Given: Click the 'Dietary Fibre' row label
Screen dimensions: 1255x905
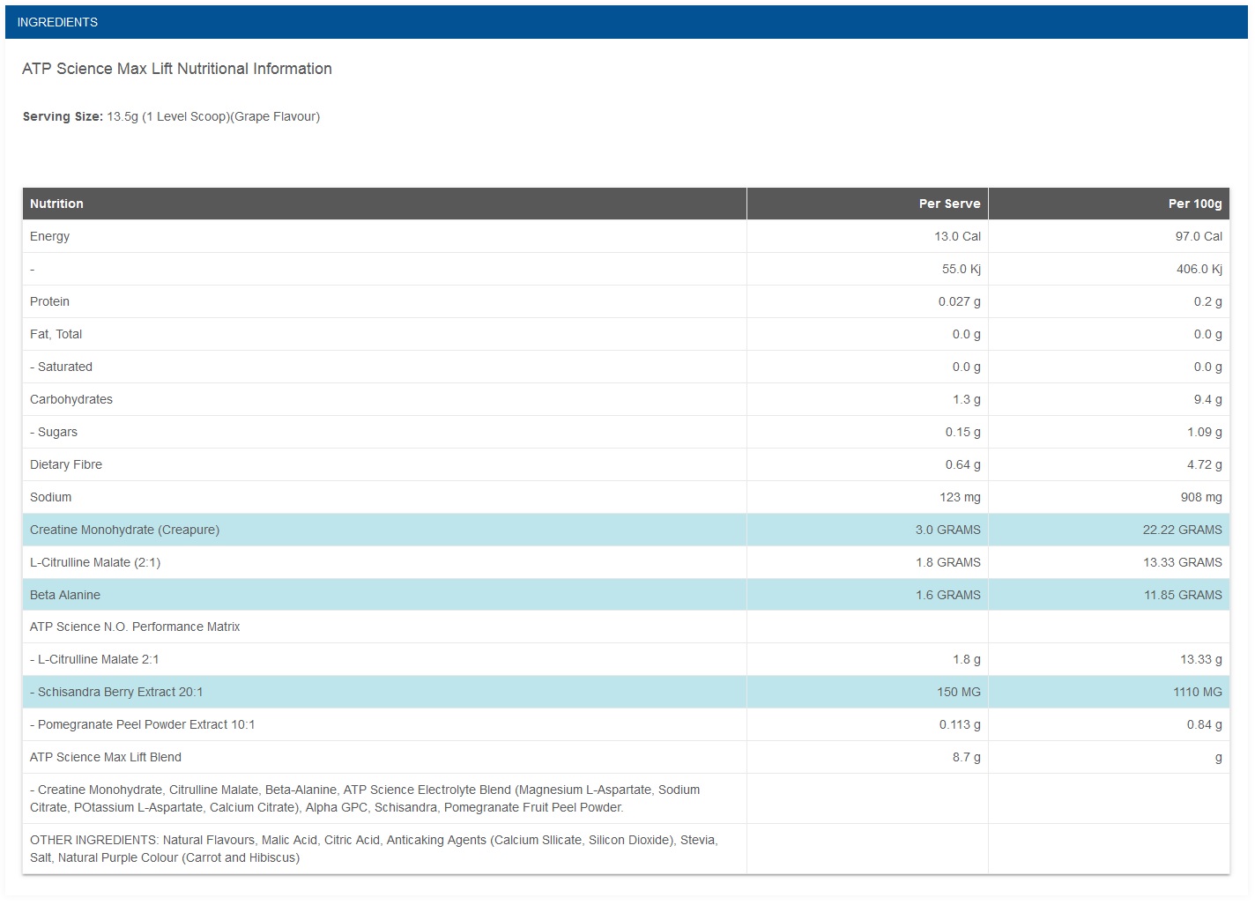Looking at the screenshot, I should (66, 464).
